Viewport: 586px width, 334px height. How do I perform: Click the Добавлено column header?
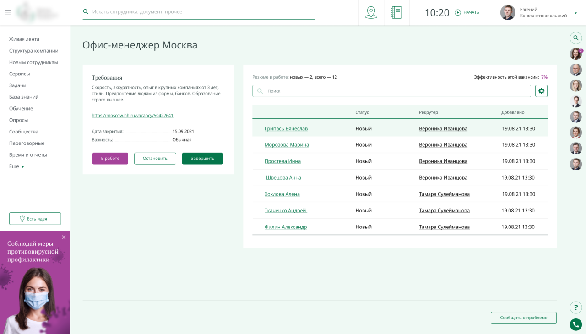513,112
